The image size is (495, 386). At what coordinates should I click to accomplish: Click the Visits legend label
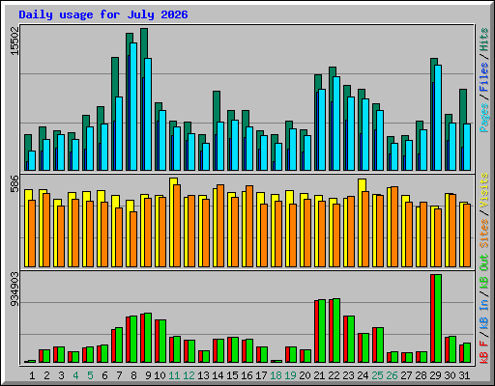click(x=484, y=190)
